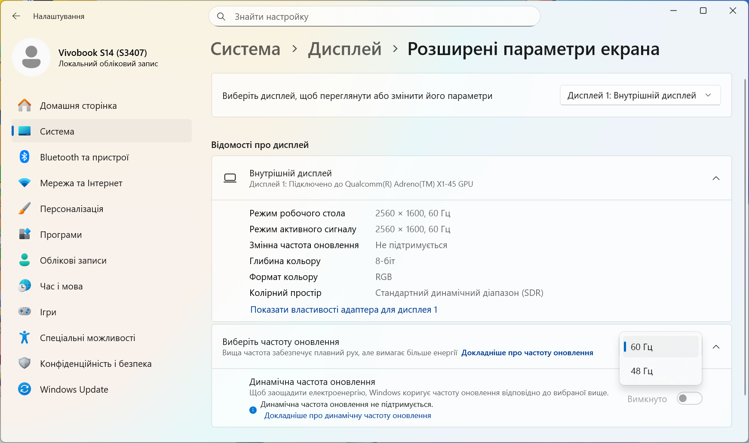Click the blue info icon
This screenshot has width=749, height=443.
[253, 410]
